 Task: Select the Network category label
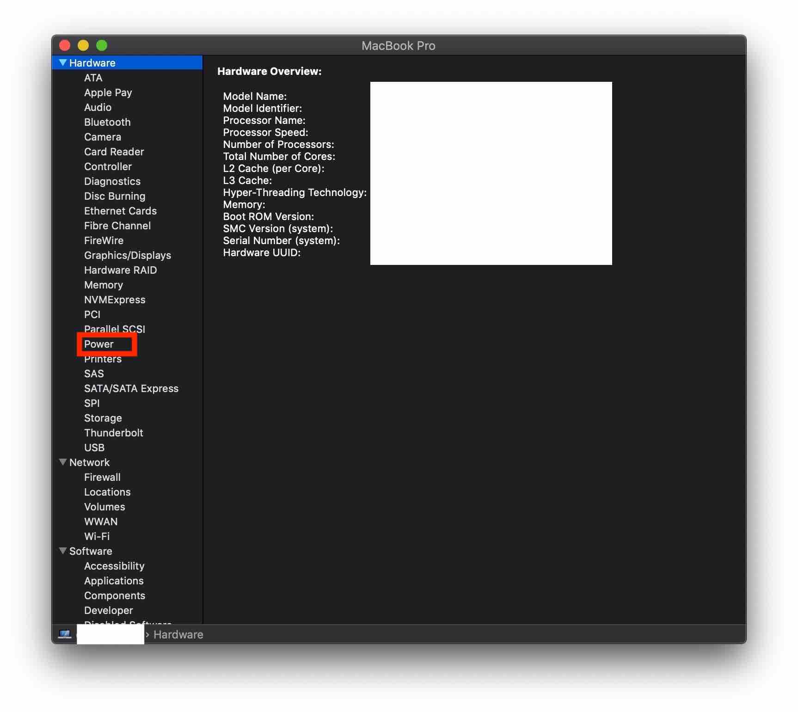tap(90, 462)
